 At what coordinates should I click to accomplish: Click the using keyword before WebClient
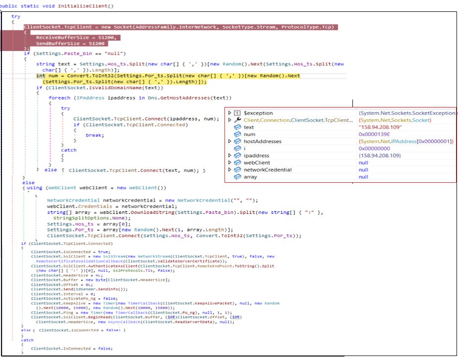[35, 188]
